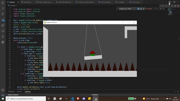Open the Python pygame taskbar icon

(96, 98)
